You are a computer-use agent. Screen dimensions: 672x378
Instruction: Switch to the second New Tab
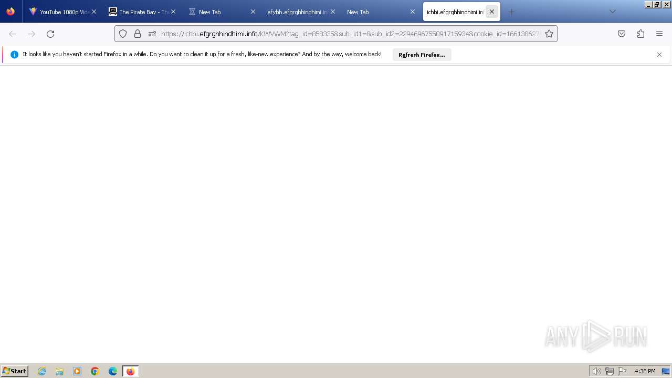pyautogui.click(x=381, y=12)
